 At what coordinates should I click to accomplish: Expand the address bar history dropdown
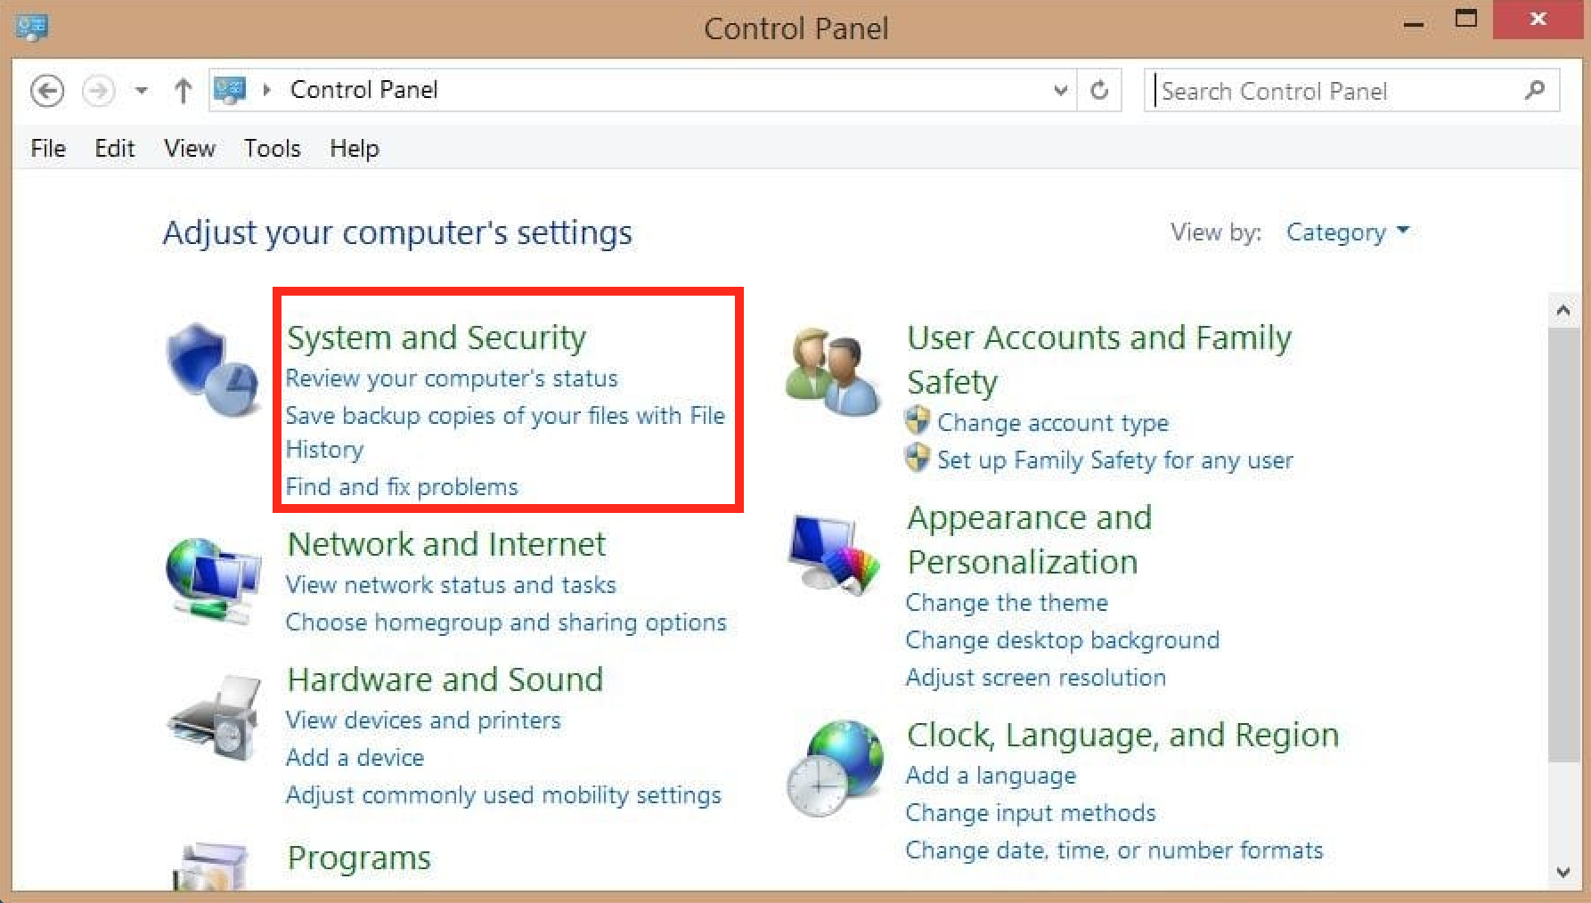tap(1060, 90)
